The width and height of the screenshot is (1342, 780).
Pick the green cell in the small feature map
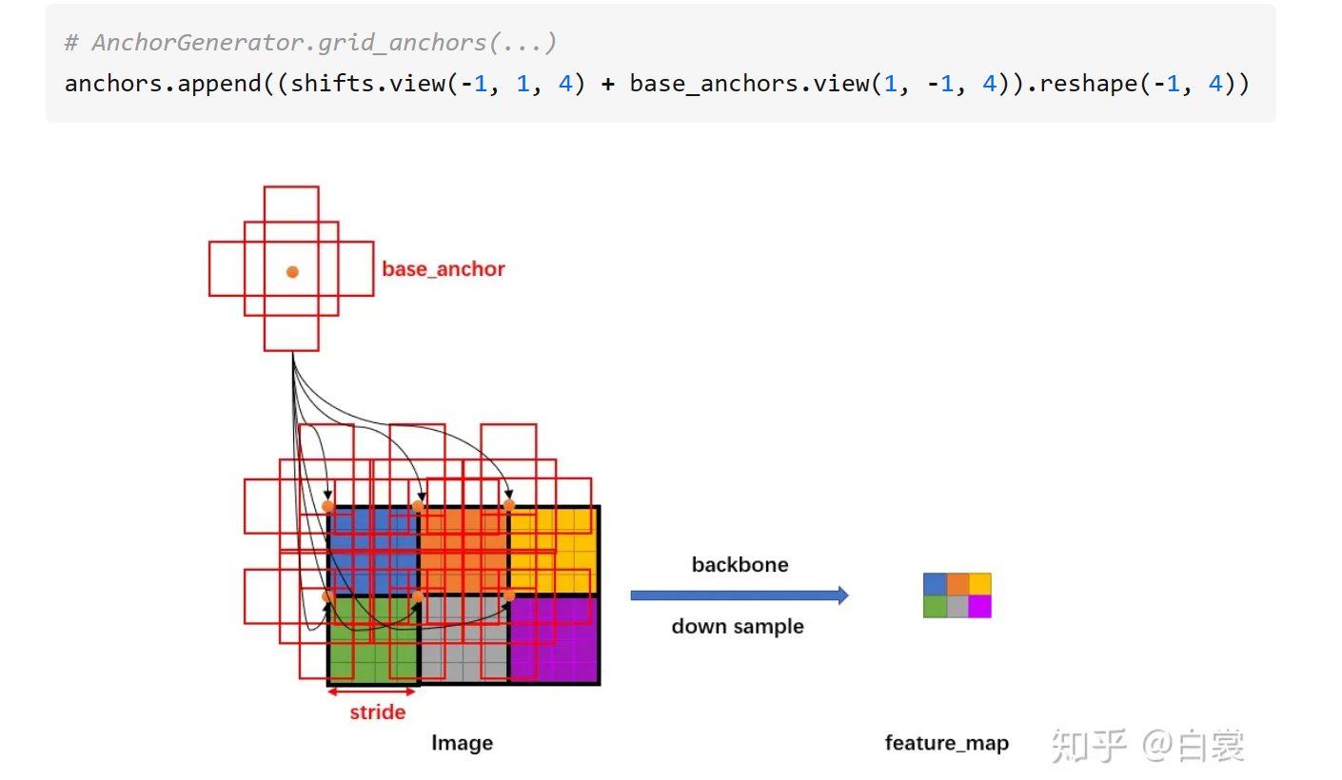[x=935, y=607]
